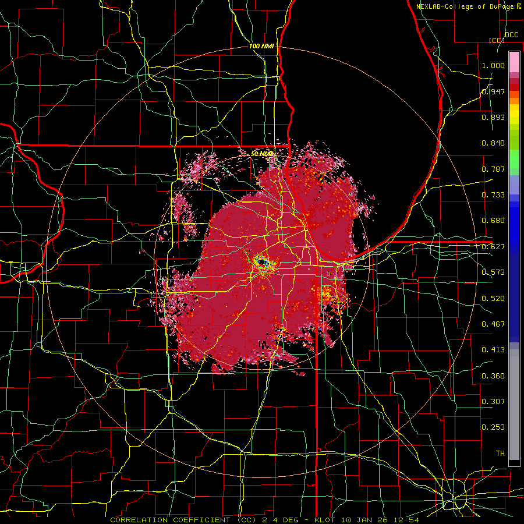The width and height of the screenshot is (524, 524).
Task: Select the 0.307 legend value
Action: tap(493, 402)
